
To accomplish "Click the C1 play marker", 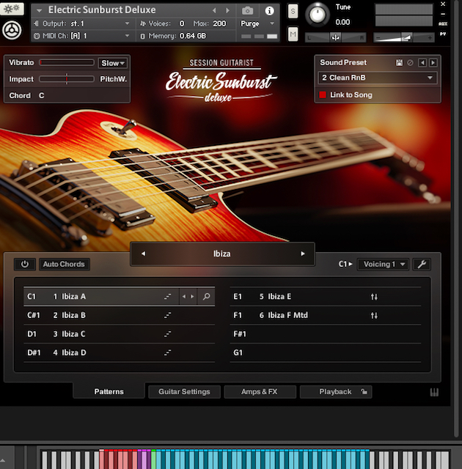I will pos(345,264).
